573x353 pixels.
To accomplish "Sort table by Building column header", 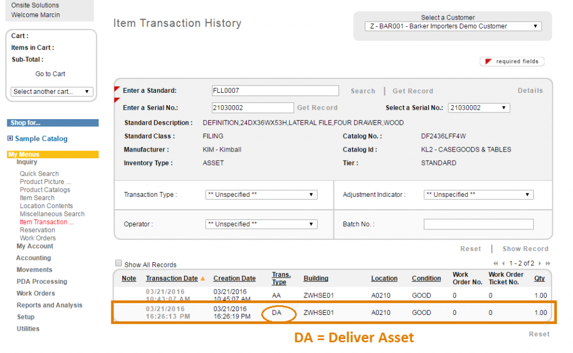I will click(x=316, y=279).
